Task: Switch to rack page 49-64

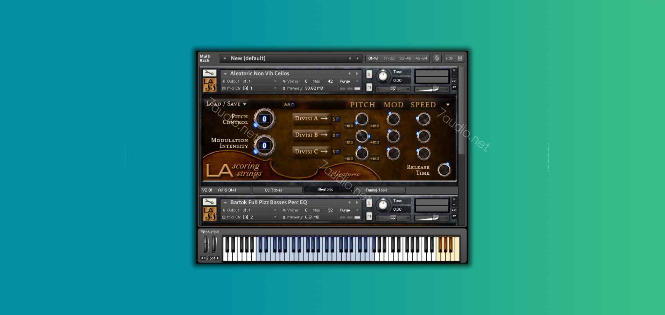Action: (421, 58)
